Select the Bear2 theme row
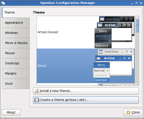The width and height of the screenshot is (144, 119). tap(86, 66)
